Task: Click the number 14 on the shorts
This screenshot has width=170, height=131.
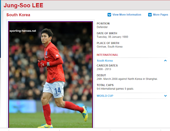Action: click(x=58, y=90)
